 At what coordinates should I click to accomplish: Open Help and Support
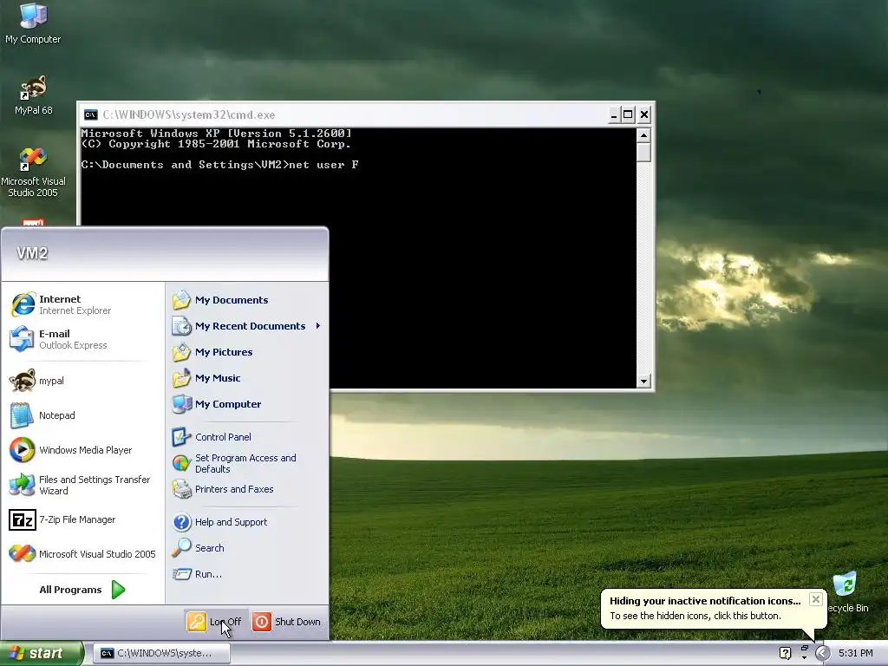click(x=247, y=522)
